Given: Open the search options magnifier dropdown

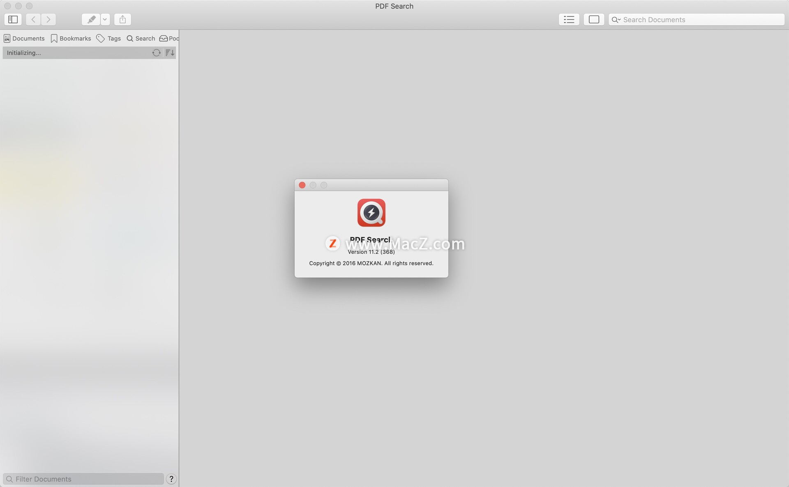Looking at the screenshot, I should pos(616,20).
